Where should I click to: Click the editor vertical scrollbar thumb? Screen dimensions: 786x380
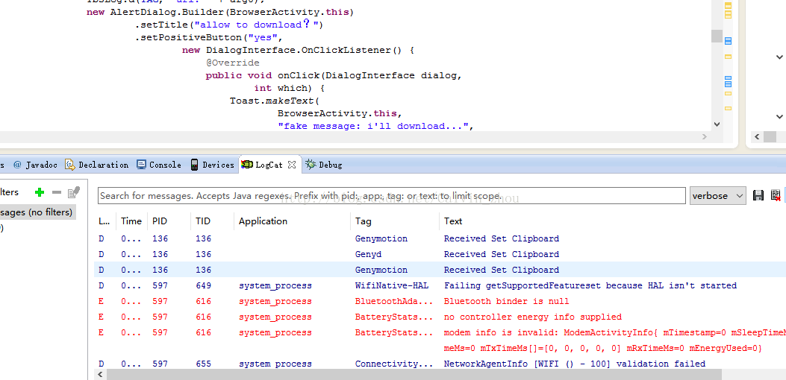click(717, 36)
